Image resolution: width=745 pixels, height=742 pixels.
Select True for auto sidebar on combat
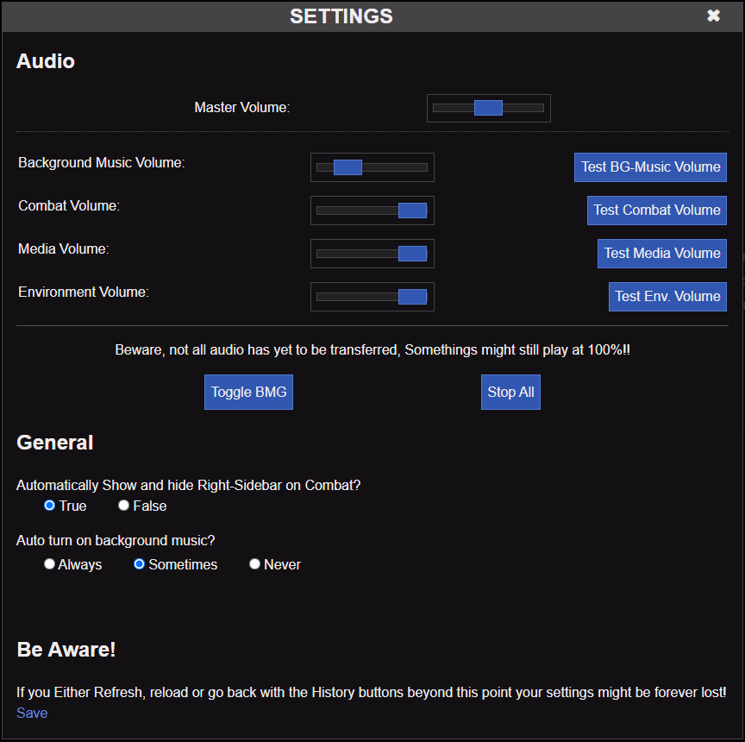[x=49, y=506]
